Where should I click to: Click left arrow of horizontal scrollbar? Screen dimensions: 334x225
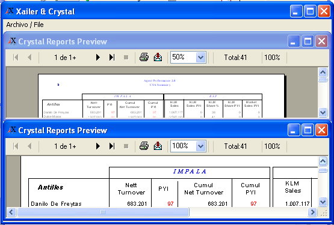pos(11,212)
